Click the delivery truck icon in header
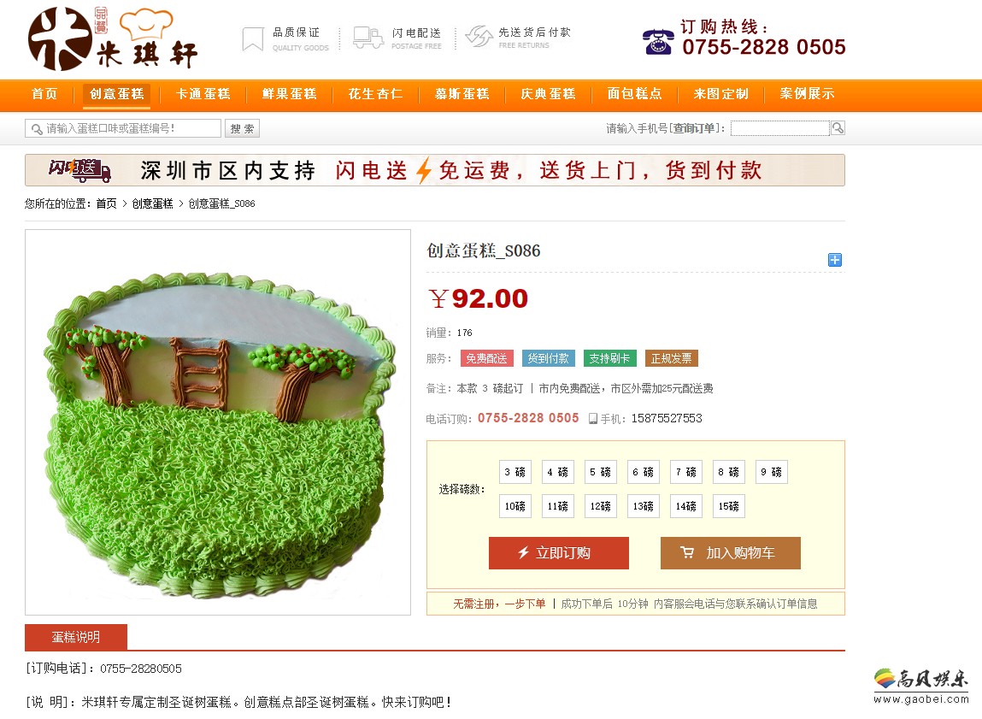The image size is (982, 719). 368,38
